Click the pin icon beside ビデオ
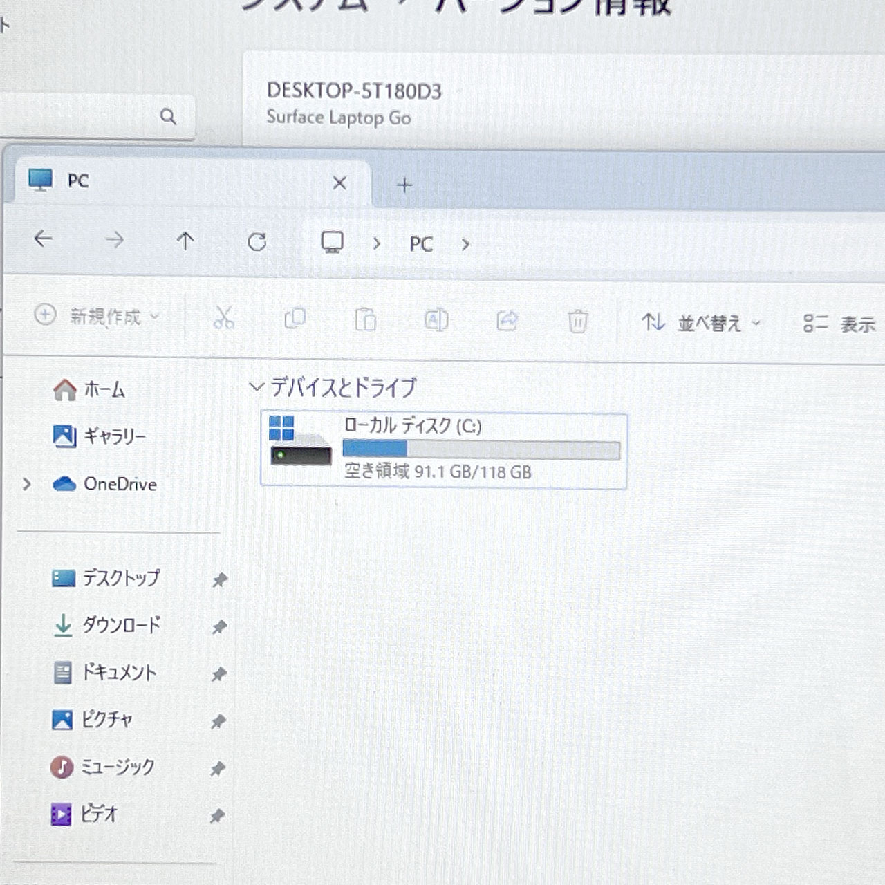The image size is (885, 885). [216, 817]
